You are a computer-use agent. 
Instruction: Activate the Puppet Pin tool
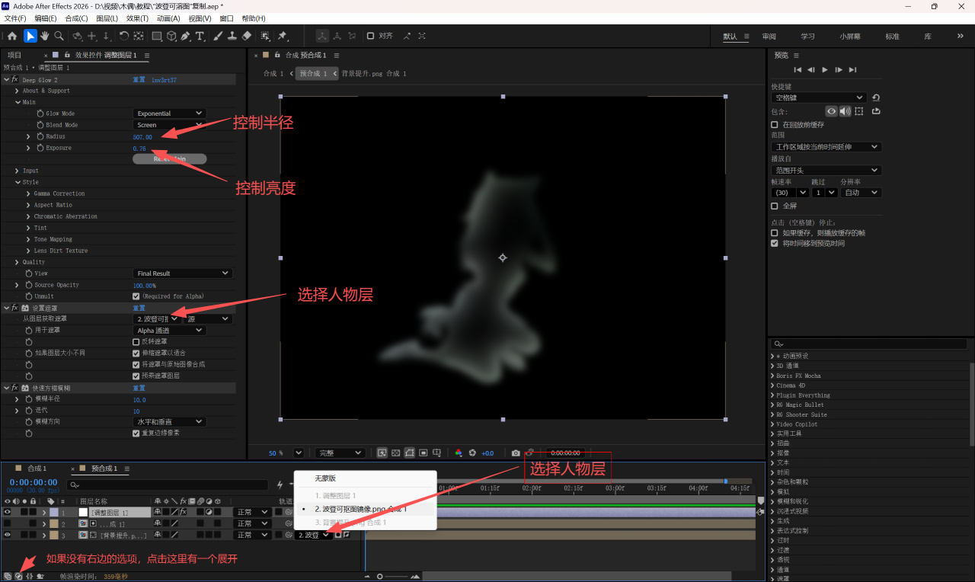(x=283, y=36)
